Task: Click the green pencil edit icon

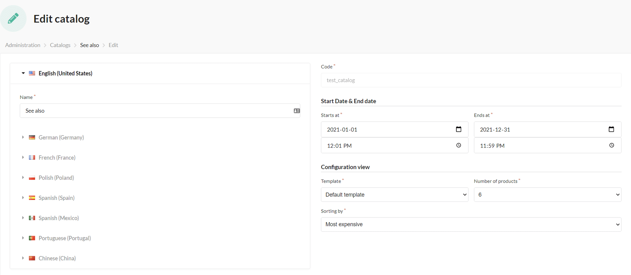Action: coord(13,18)
